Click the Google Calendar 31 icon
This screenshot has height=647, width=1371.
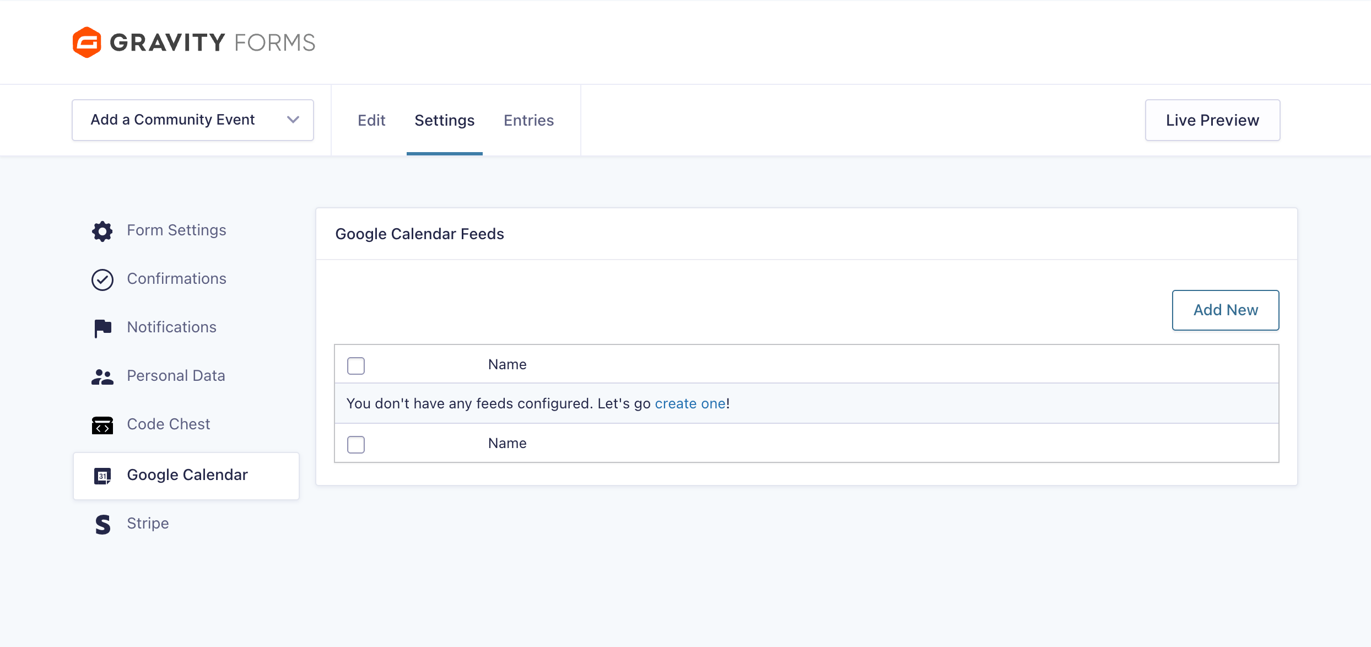tap(102, 476)
